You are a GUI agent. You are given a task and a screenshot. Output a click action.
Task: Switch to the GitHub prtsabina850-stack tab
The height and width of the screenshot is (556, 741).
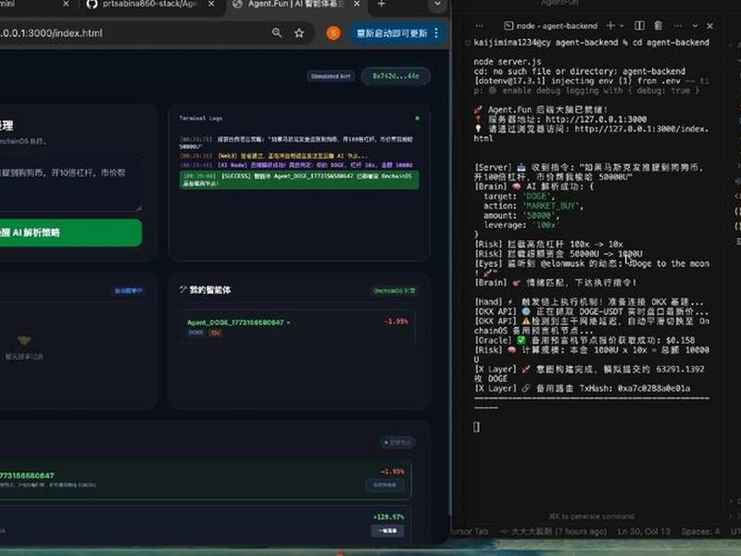(151, 5)
